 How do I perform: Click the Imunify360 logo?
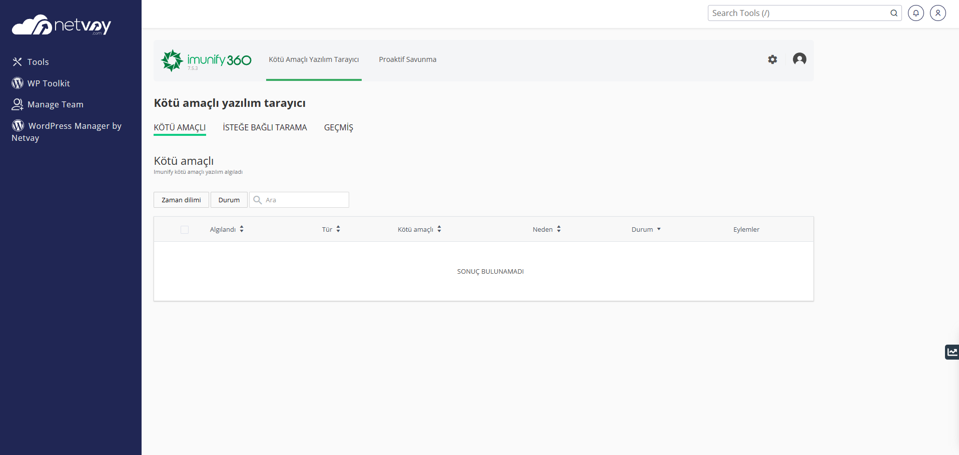click(x=206, y=60)
